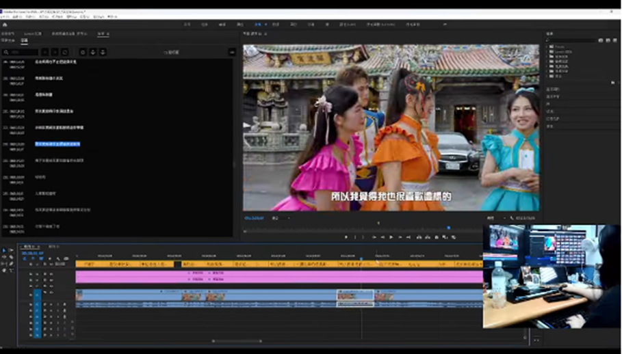The width and height of the screenshot is (622, 354).
Task: Switch to the transcript sub-tab
Action: pyautogui.click(x=8, y=40)
